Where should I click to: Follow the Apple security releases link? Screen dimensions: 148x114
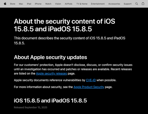(x=52, y=74)
